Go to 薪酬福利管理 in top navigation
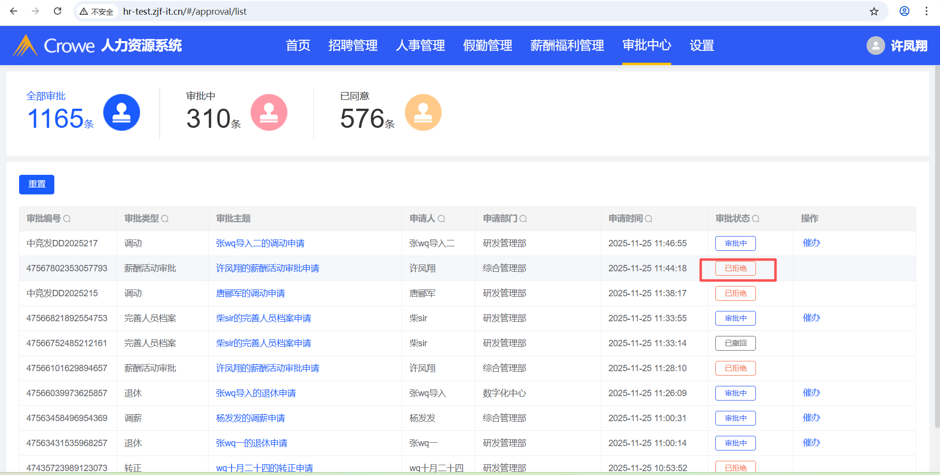Viewport: 940px width, 475px height. [567, 46]
